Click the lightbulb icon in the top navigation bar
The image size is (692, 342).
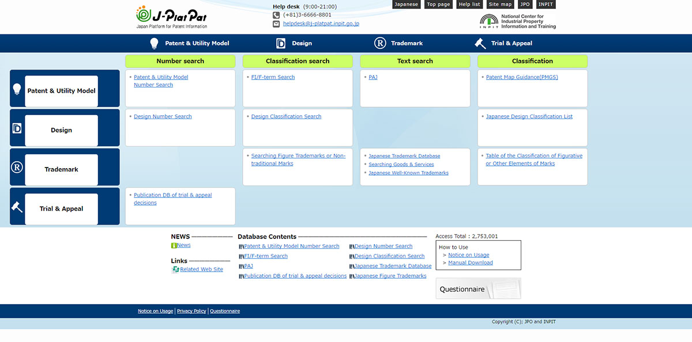pyautogui.click(x=154, y=43)
